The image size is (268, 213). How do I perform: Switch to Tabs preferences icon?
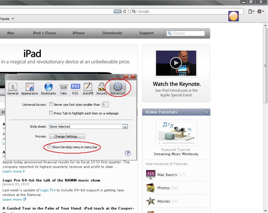tap(63, 88)
